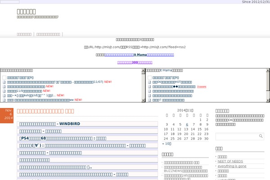Screen dimensions: 270x180
Task: Click document icon beside the row ending ww
Action: tap(4, 100)
